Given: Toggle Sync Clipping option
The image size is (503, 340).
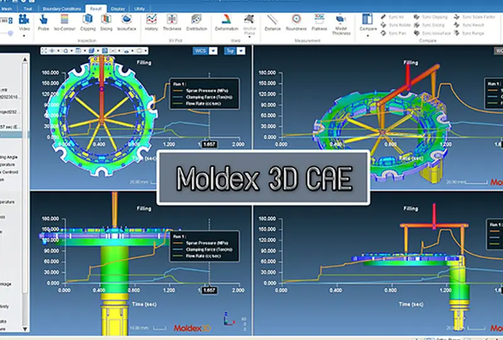Looking at the screenshot, I should pos(431,17).
